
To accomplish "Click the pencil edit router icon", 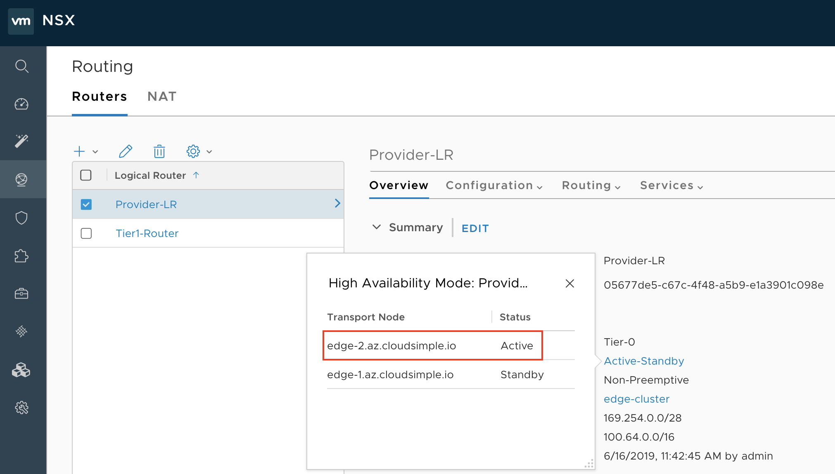I will pos(126,152).
